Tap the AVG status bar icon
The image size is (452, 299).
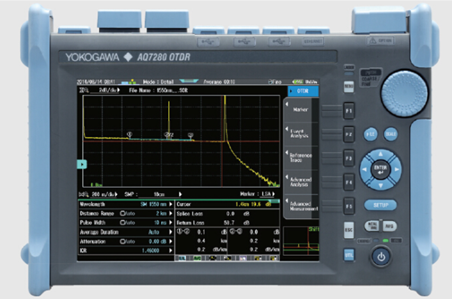(x=197, y=258)
